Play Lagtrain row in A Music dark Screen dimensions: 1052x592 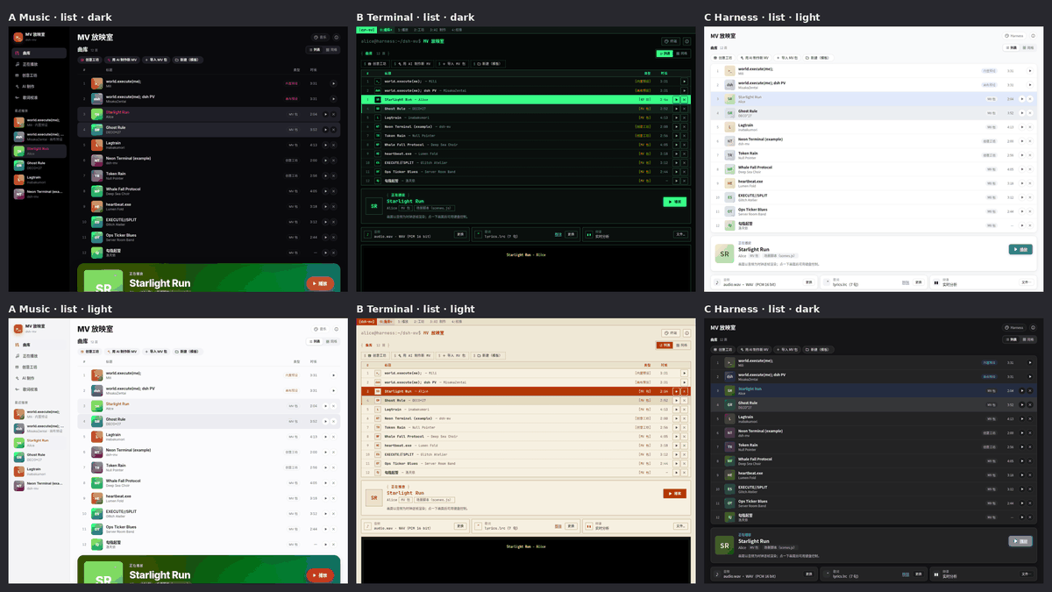click(x=325, y=145)
